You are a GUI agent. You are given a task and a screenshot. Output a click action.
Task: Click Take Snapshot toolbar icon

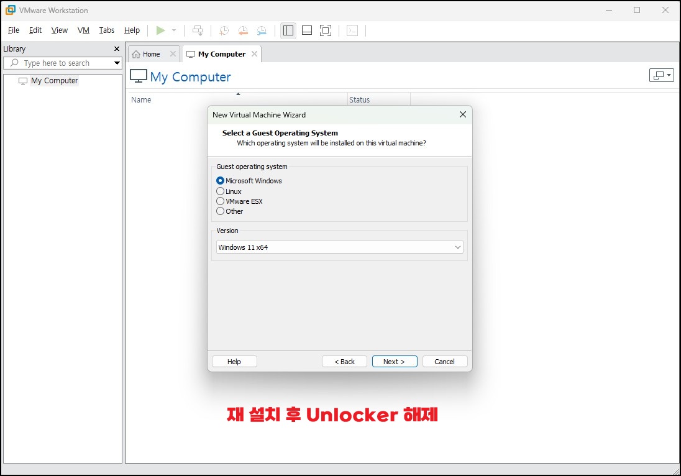[x=224, y=30]
